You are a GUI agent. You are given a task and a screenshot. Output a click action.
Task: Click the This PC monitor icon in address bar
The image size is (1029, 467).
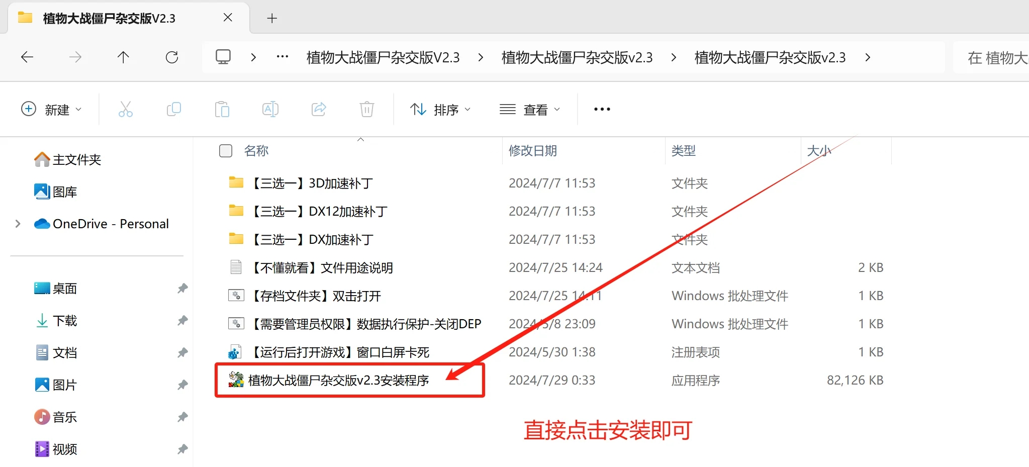[223, 57]
